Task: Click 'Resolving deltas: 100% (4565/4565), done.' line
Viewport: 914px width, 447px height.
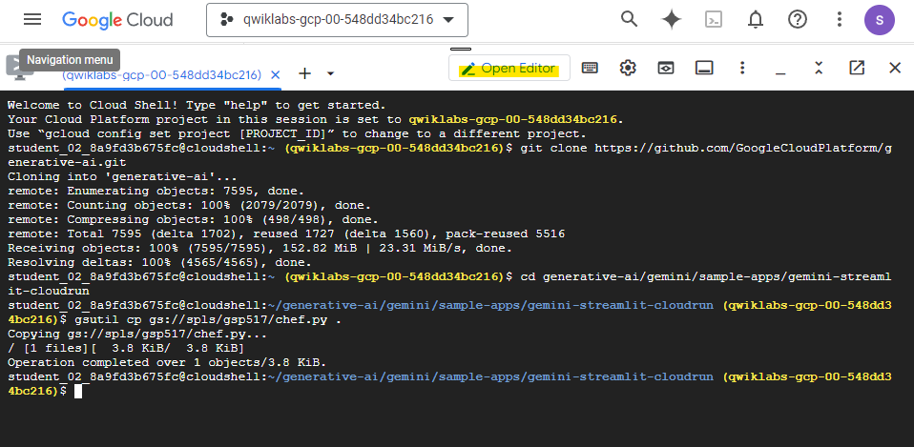Action: pyautogui.click(x=159, y=262)
